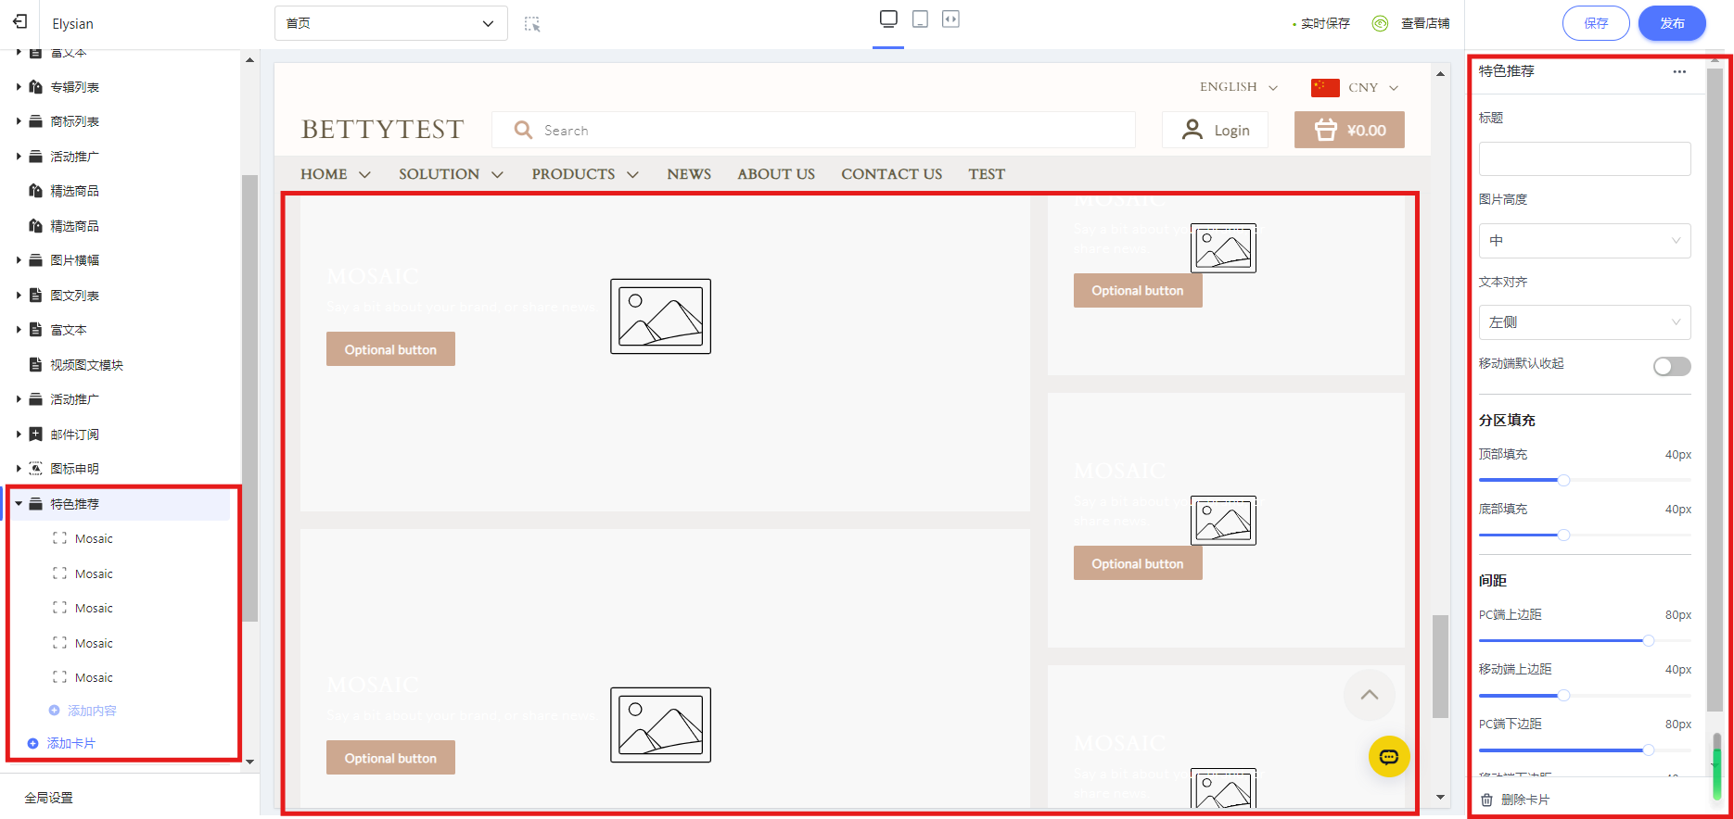Image resolution: width=1734 pixels, height=819 pixels.
Task: Switch to tablet preview icon
Action: [920, 19]
